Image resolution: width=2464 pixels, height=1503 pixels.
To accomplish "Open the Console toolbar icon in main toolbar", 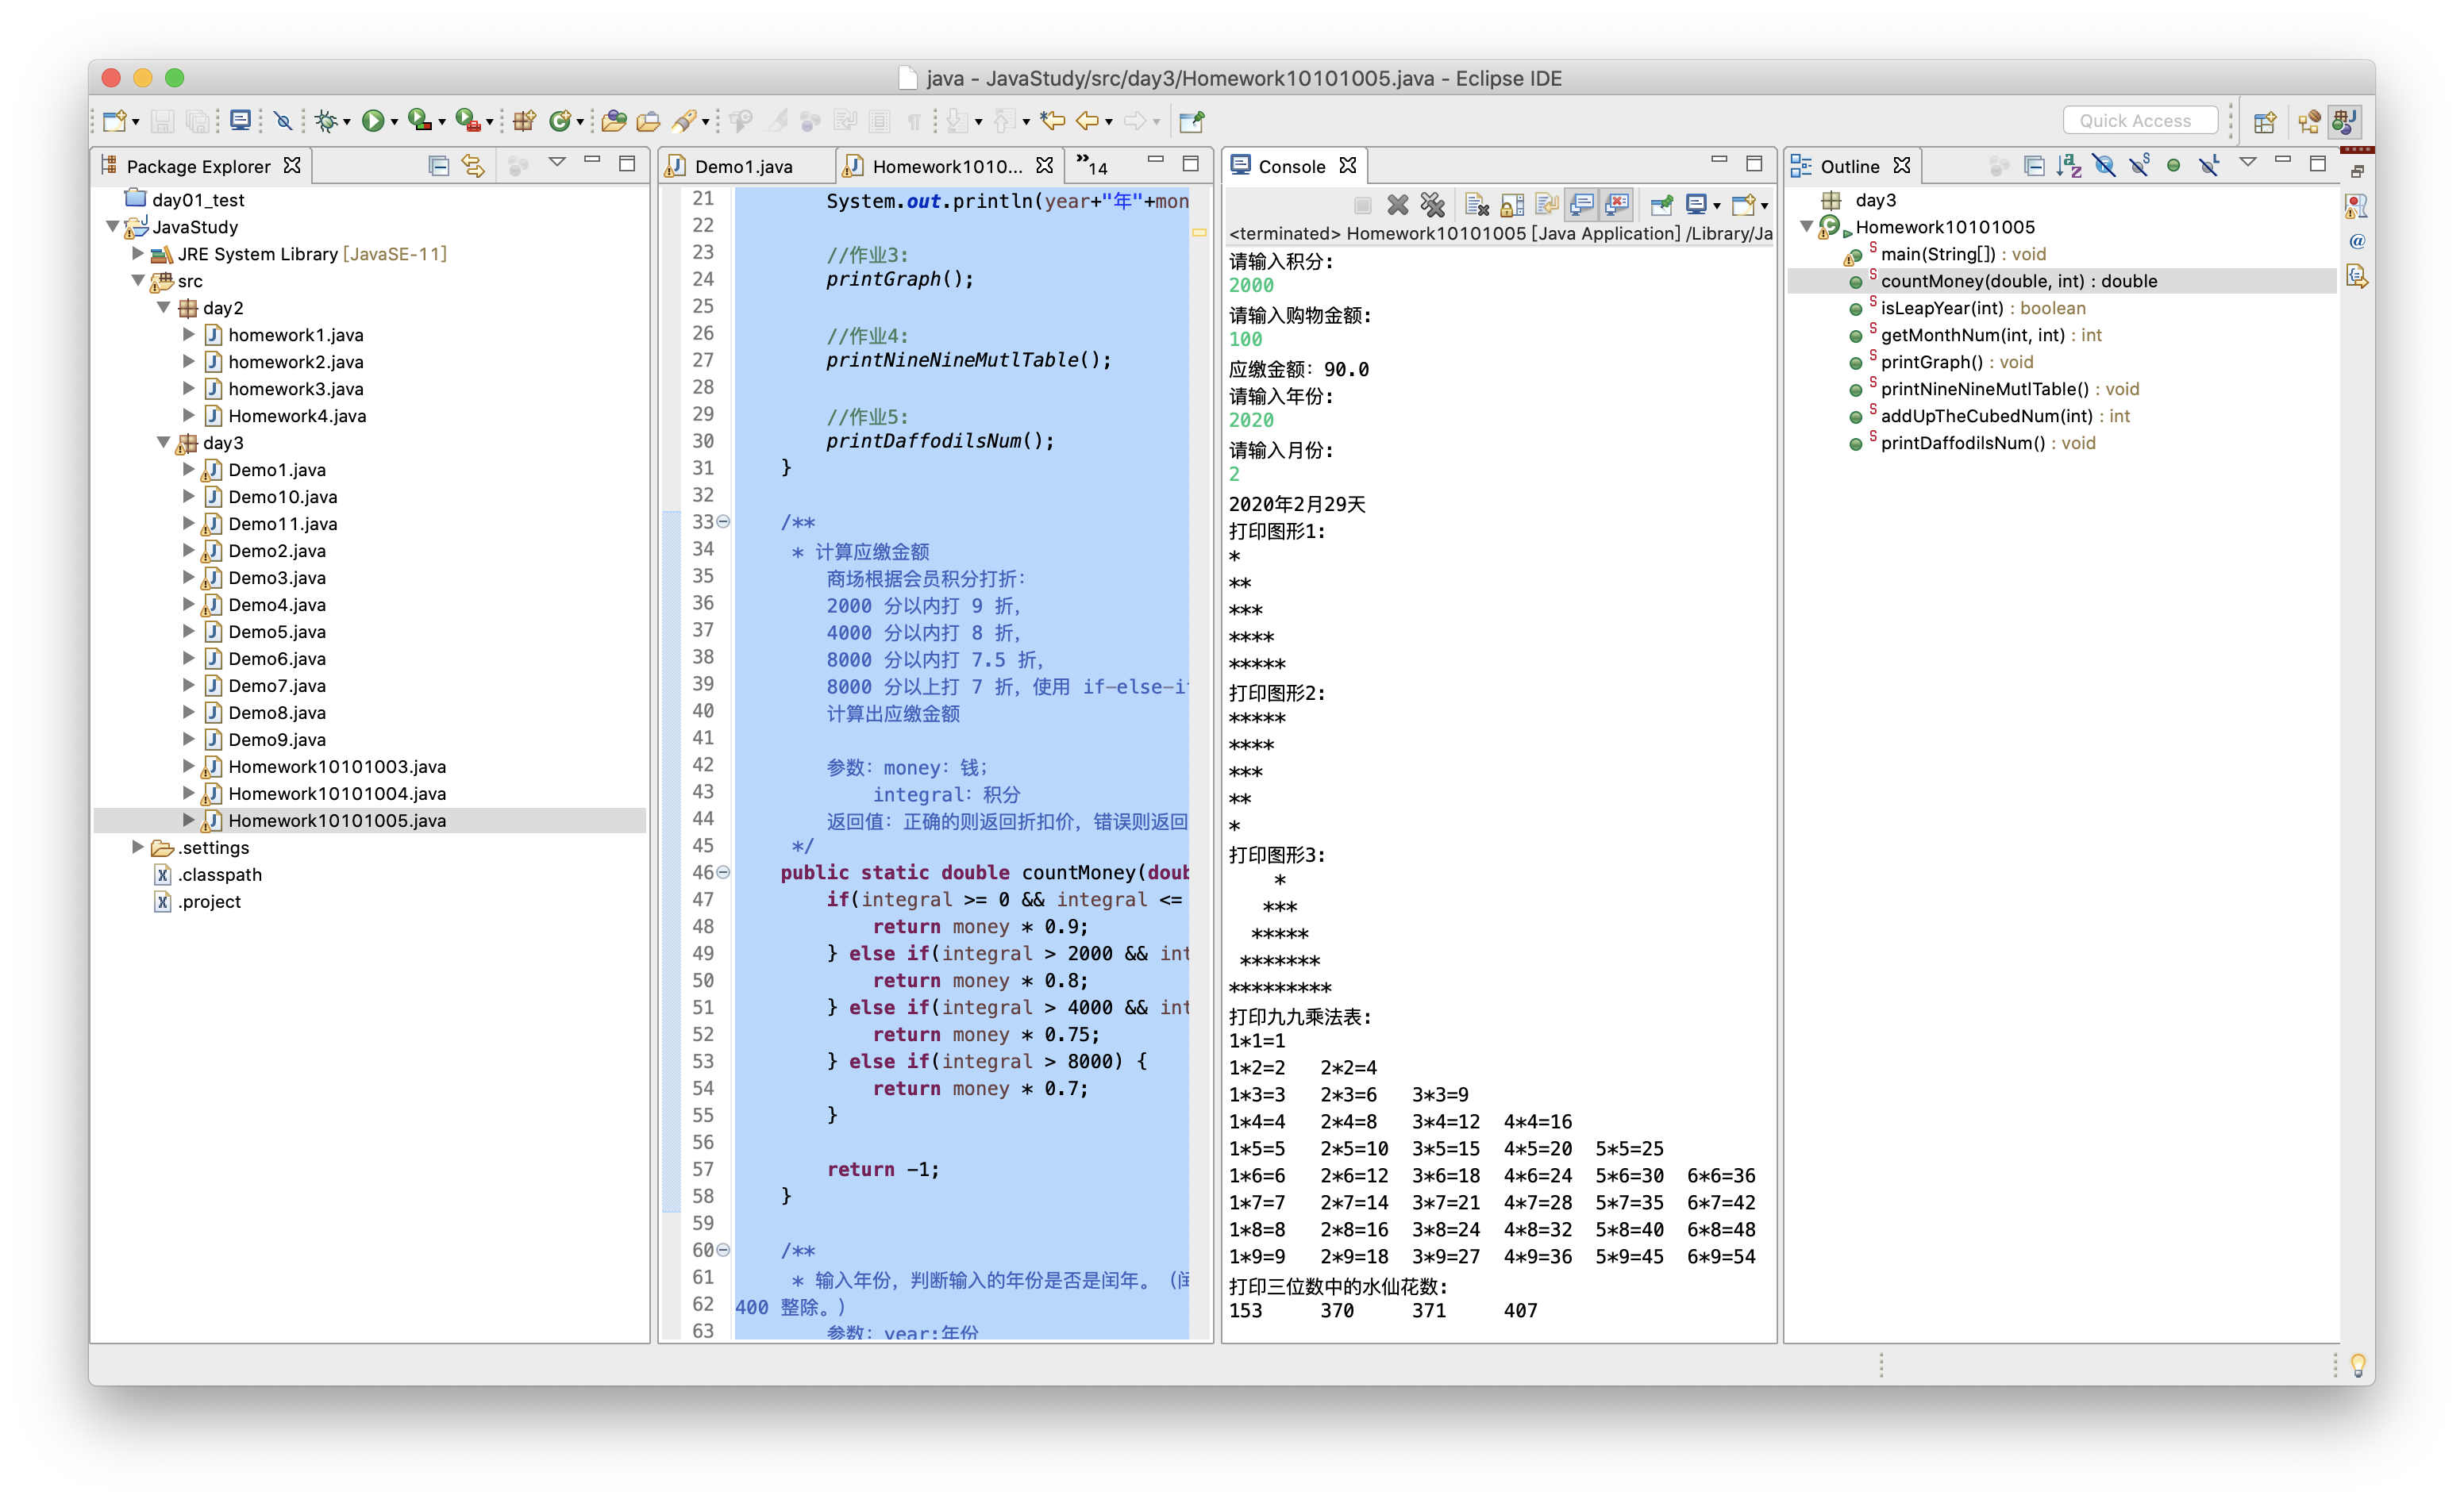I will coord(240,121).
